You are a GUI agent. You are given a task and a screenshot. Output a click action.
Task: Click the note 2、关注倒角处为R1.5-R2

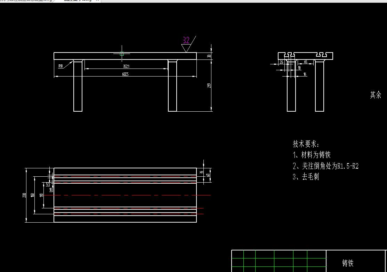325,166
